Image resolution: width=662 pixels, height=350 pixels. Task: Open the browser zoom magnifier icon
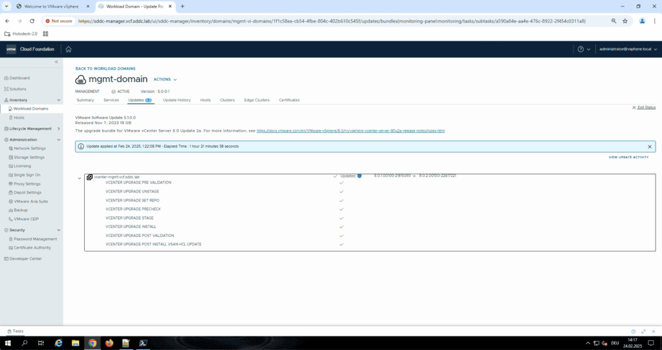pyautogui.click(x=614, y=21)
